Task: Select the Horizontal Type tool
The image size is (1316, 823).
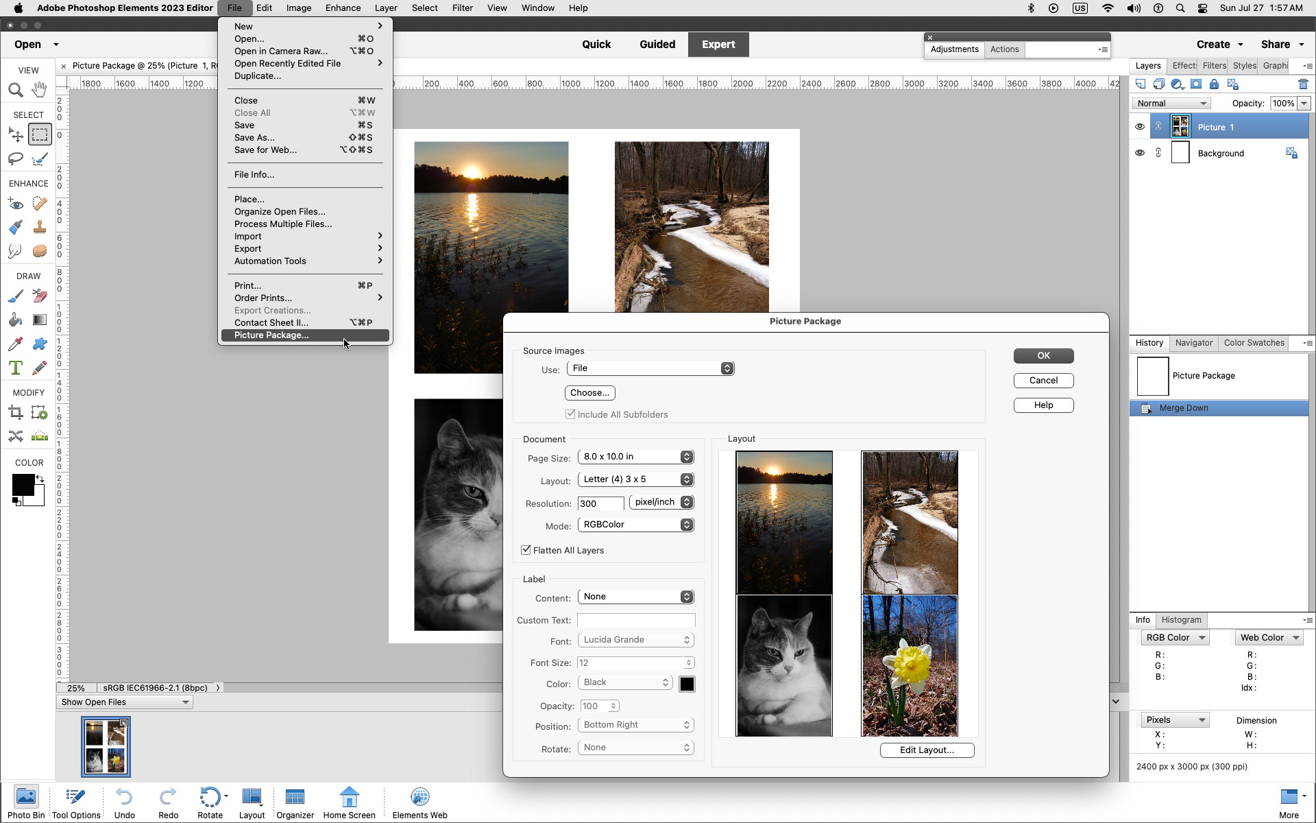Action: pyautogui.click(x=15, y=368)
